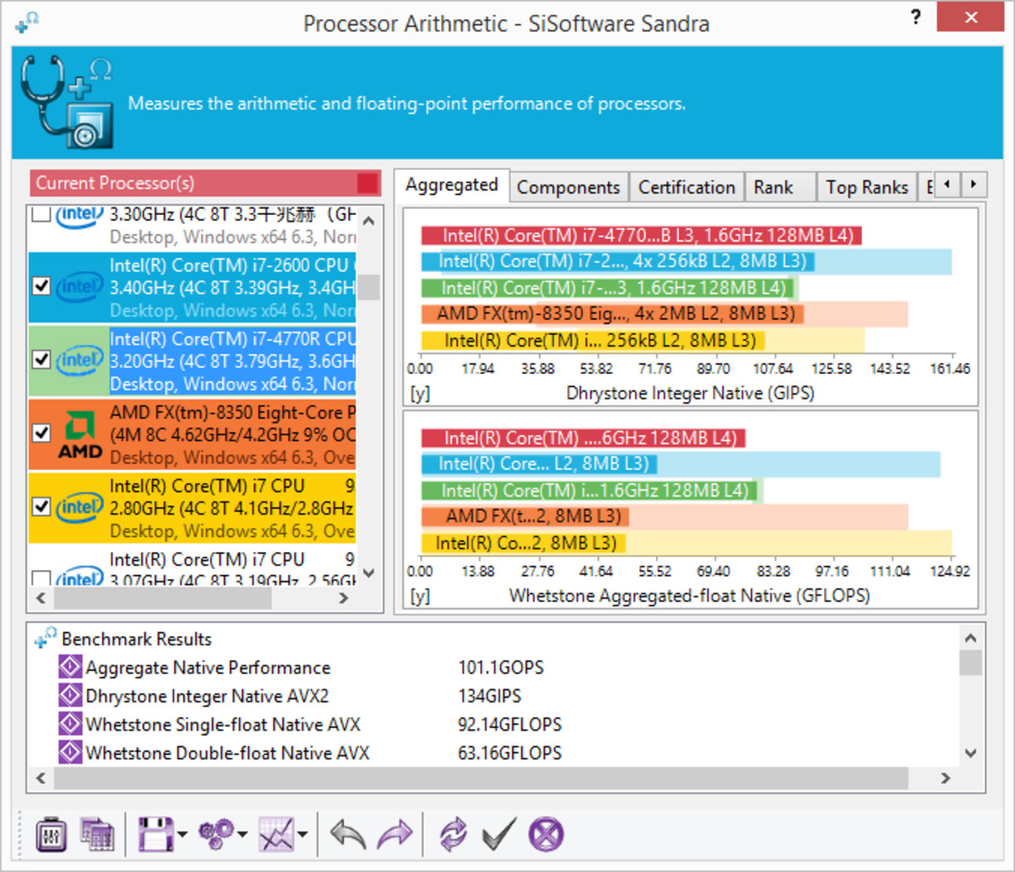Click the line chart toolbar icon

276,835
